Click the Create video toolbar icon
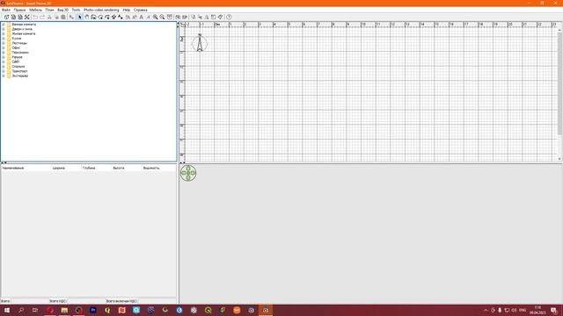 (185, 17)
